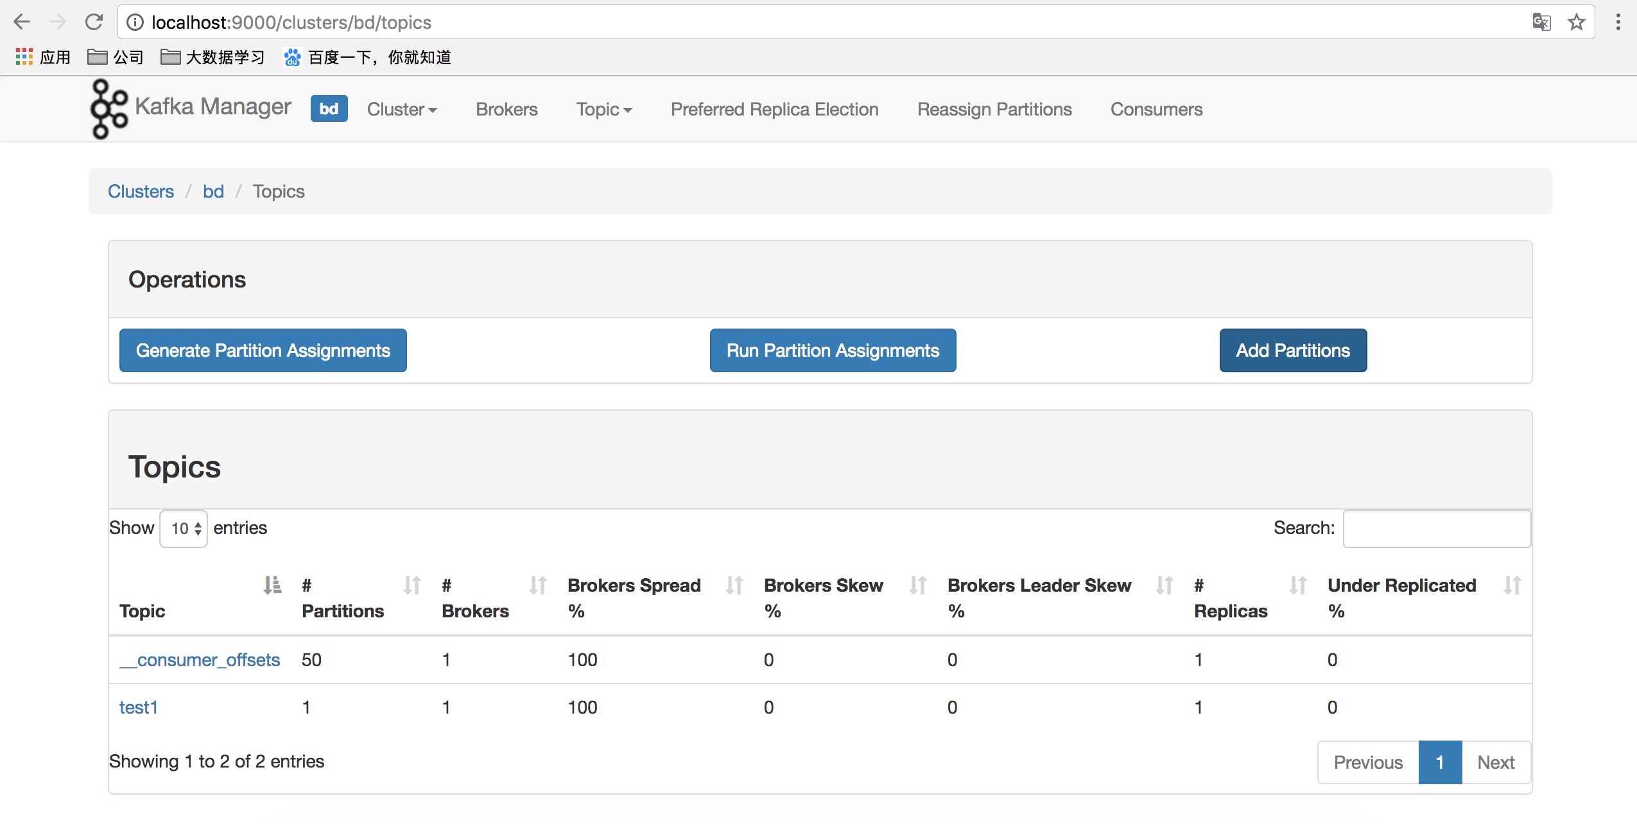This screenshot has height=824, width=1637.
Task: Open the Consumers nav item
Action: tap(1156, 109)
